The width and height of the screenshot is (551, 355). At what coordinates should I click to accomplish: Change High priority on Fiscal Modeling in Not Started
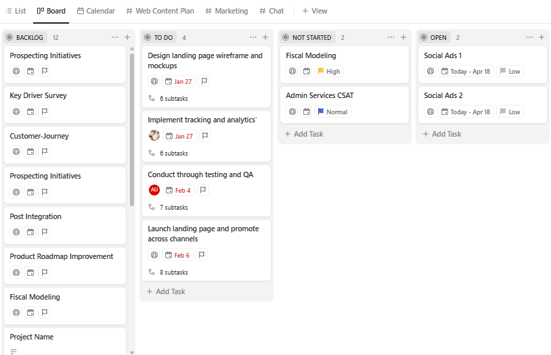pos(329,71)
